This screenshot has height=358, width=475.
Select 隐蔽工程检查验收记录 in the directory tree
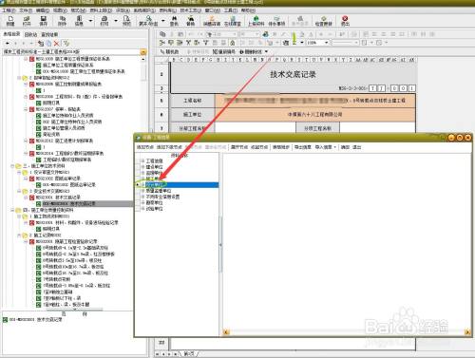point(66,241)
